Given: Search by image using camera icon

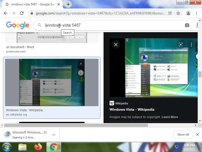Looking at the screenshot, I should tap(187, 25).
